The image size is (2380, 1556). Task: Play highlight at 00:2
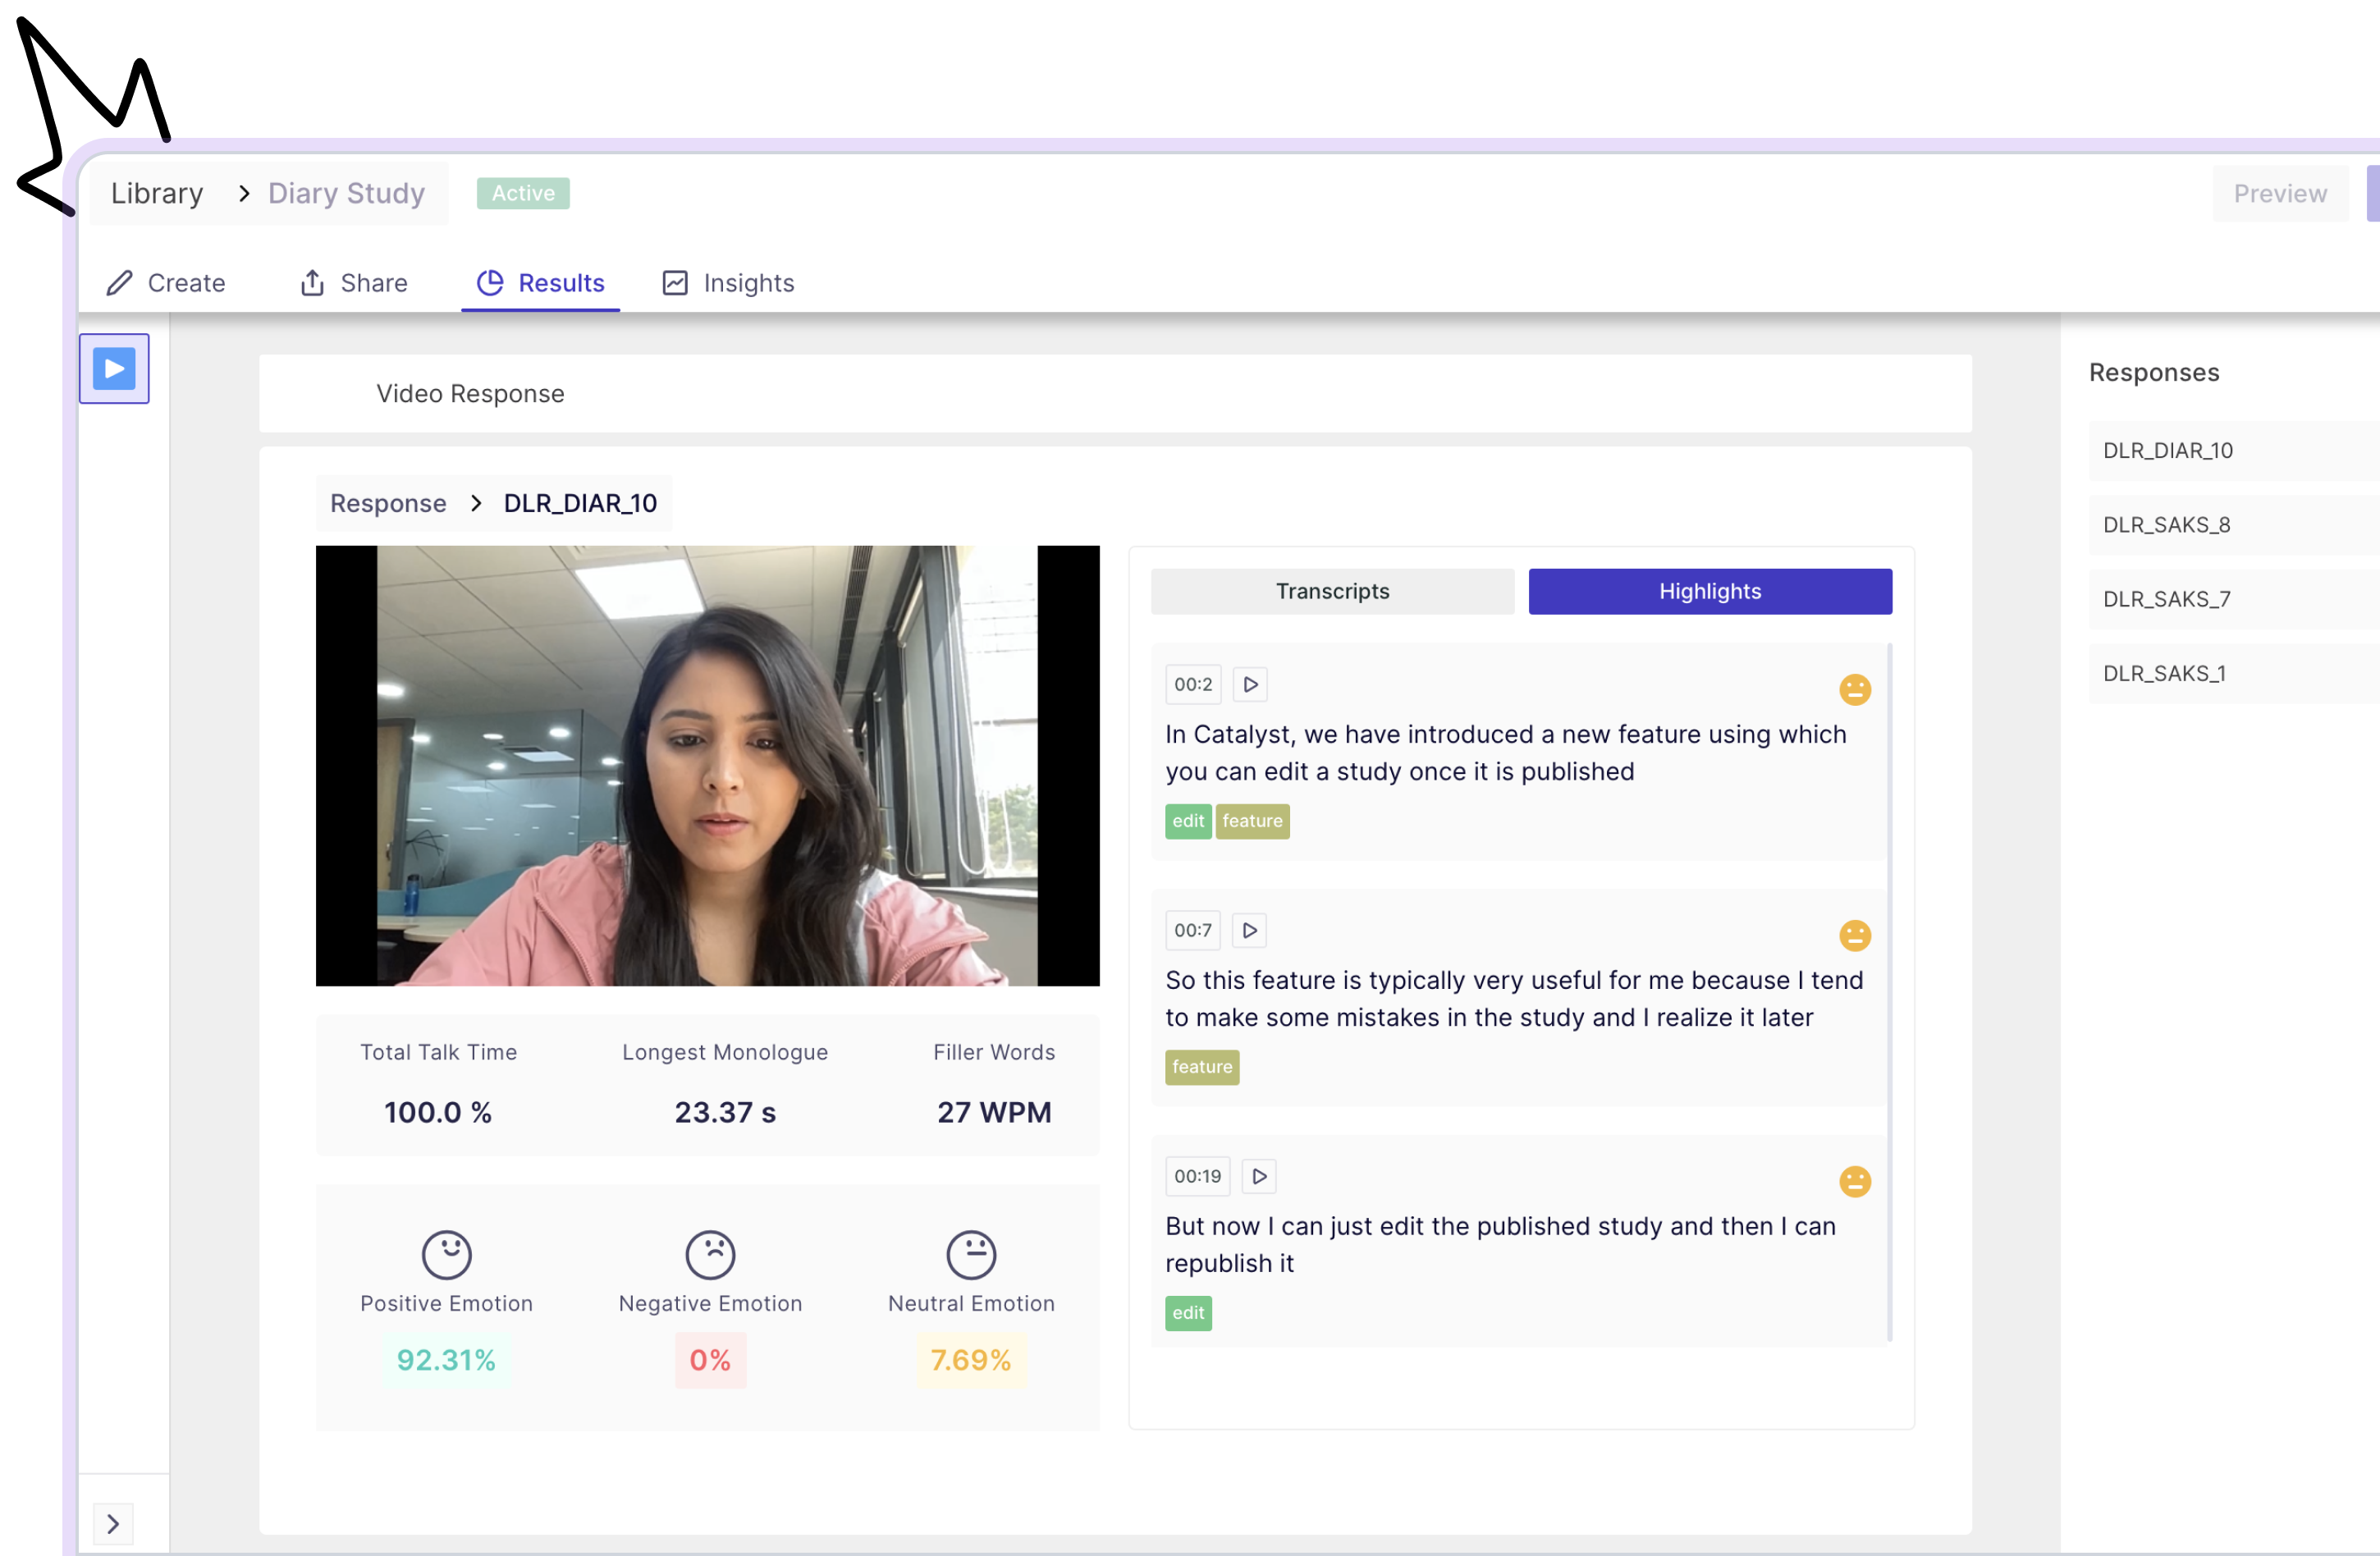tap(1250, 684)
